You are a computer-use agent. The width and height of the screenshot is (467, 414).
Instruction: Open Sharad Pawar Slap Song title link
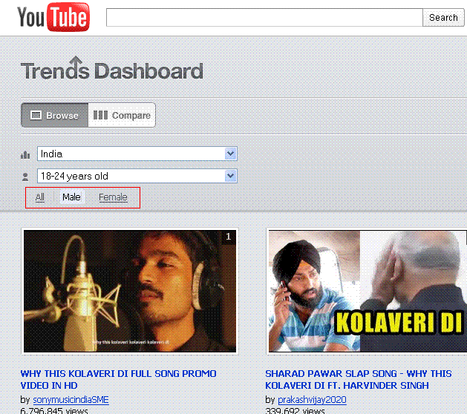tap(359, 379)
